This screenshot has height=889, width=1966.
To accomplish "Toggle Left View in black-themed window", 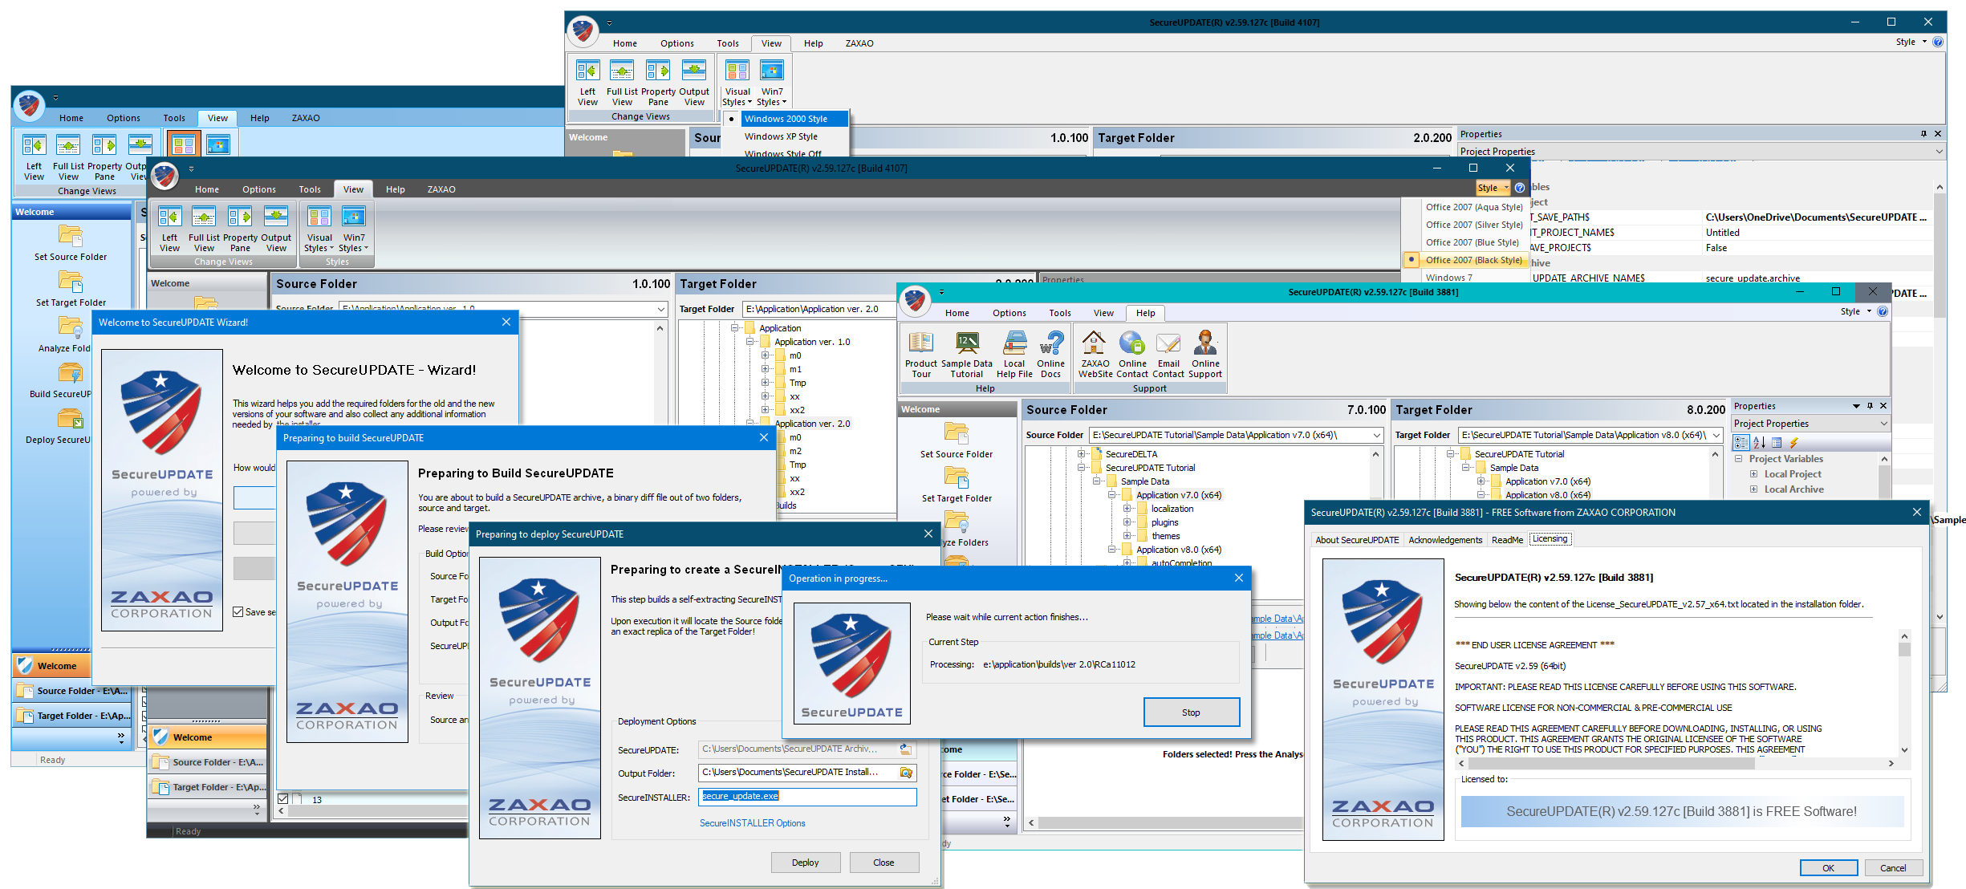I will pyautogui.click(x=169, y=229).
